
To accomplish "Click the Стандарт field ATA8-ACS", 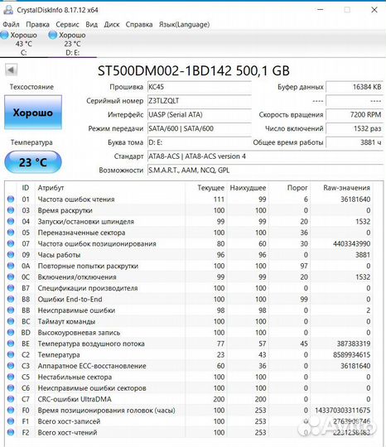I will pos(265,156).
